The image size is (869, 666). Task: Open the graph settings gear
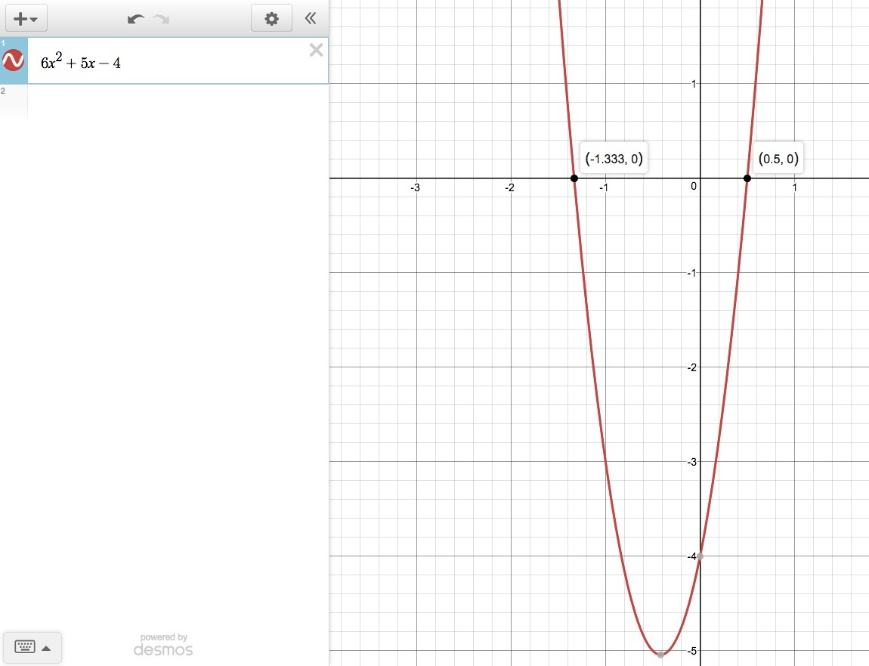[271, 19]
